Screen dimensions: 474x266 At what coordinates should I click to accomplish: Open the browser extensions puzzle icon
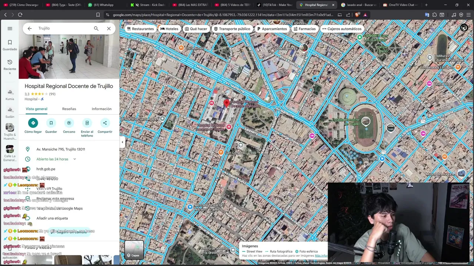(x=434, y=15)
